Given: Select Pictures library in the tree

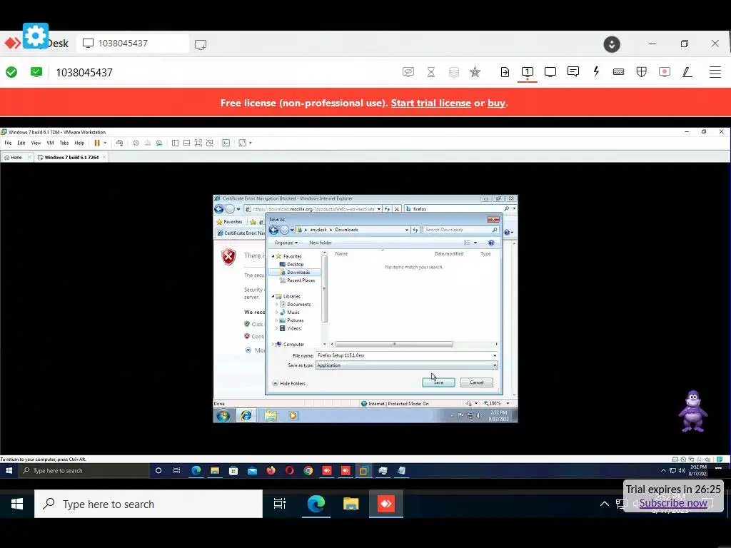Looking at the screenshot, I should (x=292, y=320).
